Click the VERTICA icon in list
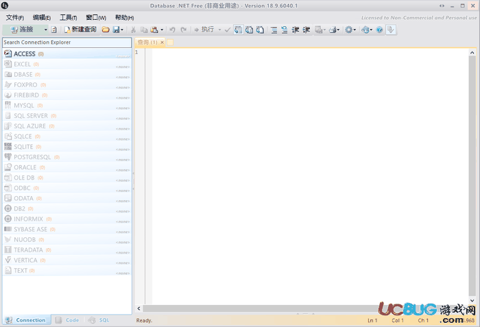Viewport: 480px width, 327px height. (8, 261)
